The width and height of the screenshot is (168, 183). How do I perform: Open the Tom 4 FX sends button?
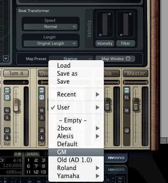pyautogui.click(x=7, y=97)
